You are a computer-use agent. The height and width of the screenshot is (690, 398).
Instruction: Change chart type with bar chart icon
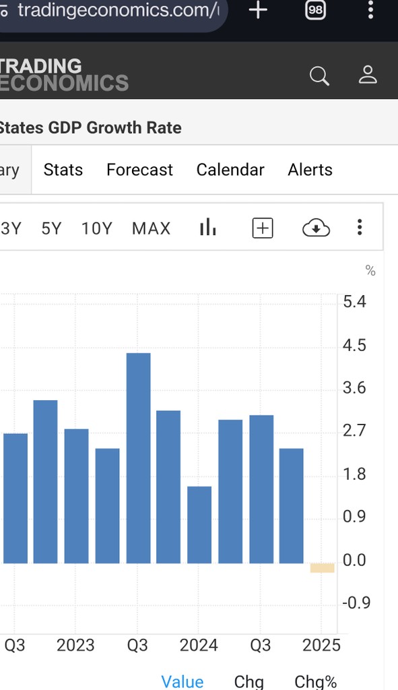pos(207,228)
